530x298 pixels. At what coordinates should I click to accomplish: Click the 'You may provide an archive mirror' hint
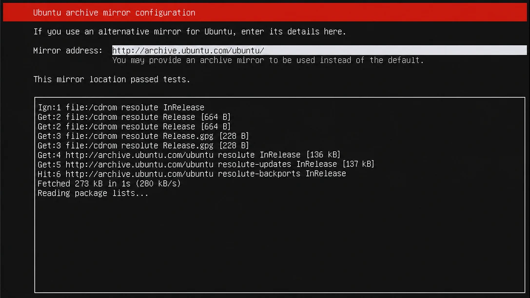point(268,60)
